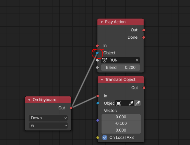Click the Out socket of Play Action node
This screenshot has width=190, height=145.
(x=144, y=30)
